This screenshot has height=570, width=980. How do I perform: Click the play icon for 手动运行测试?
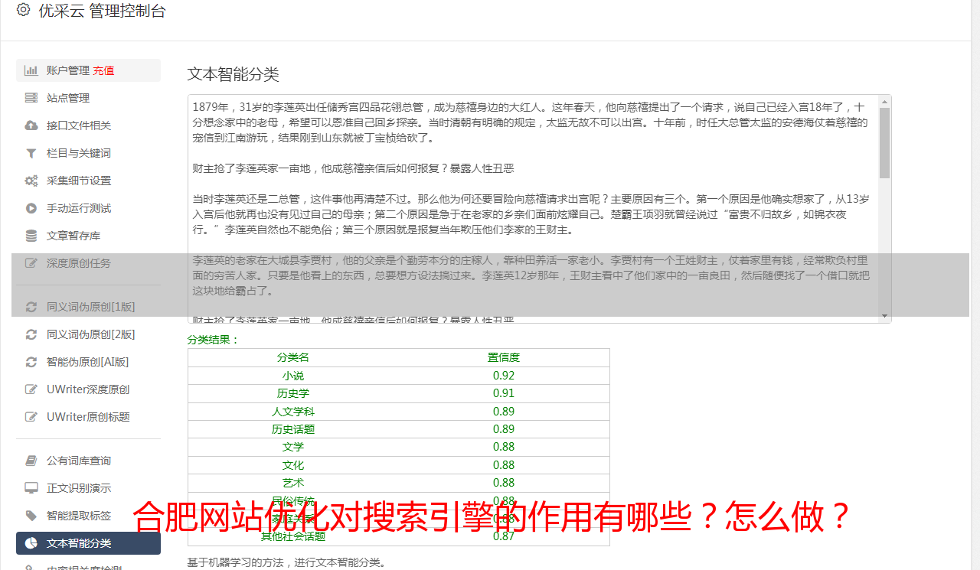tap(31, 208)
